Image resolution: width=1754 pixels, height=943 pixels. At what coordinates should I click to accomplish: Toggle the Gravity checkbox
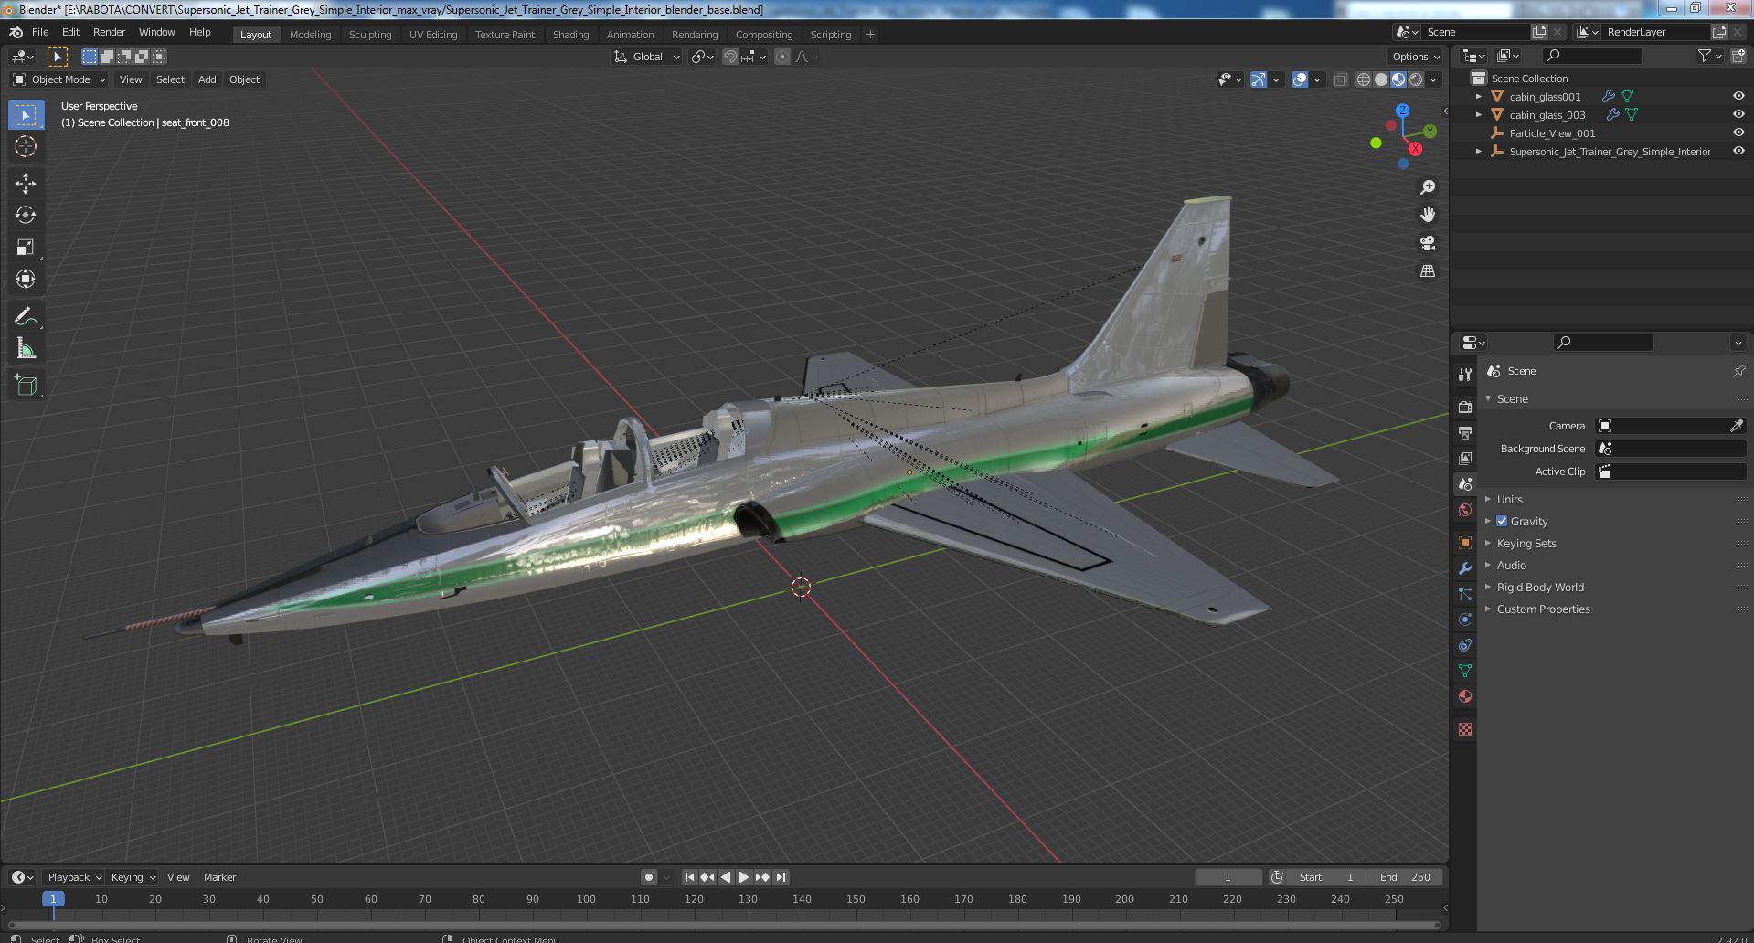coord(1502,521)
